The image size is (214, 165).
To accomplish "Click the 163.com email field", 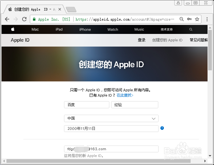I will [x=111, y=149].
